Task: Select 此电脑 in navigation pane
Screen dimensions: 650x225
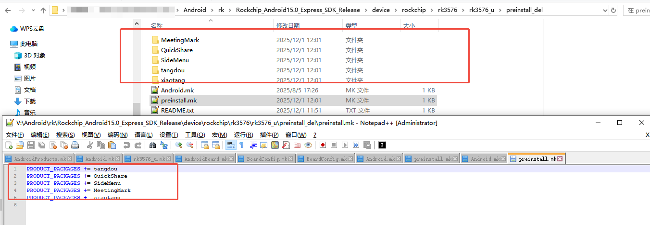Action: coord(29,44)
